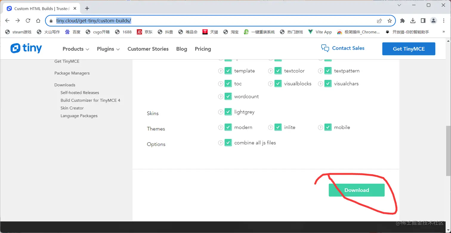The image size is (451, 233).
Task: Show help for combine all js files
Action: (221, 143)
